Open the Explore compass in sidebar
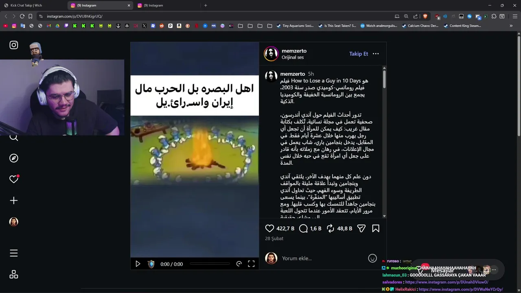This screenshot has height=293, width=521. pyautogui.click(x=14, y=158)
